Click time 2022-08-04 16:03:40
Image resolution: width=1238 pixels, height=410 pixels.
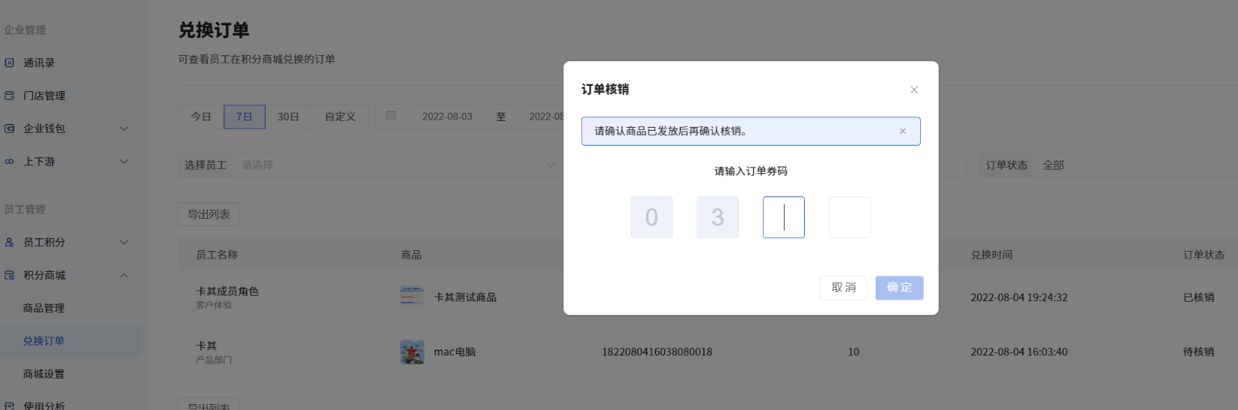click(1019, 352)
